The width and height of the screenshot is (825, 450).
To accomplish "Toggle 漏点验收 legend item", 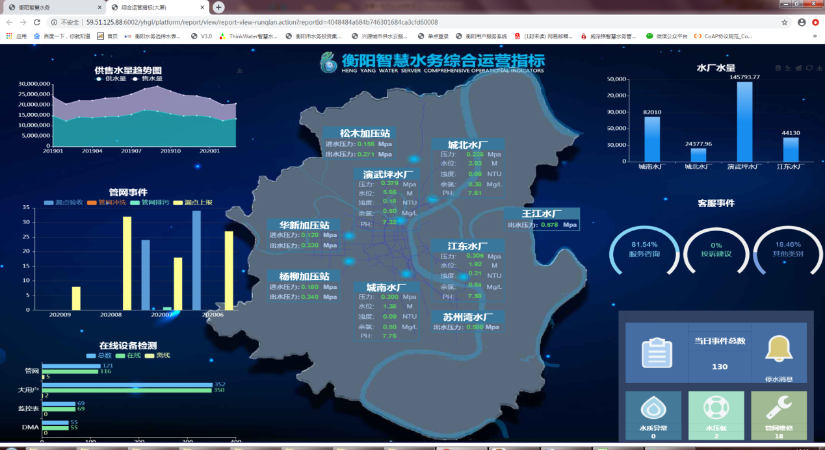I will (64, 203).
